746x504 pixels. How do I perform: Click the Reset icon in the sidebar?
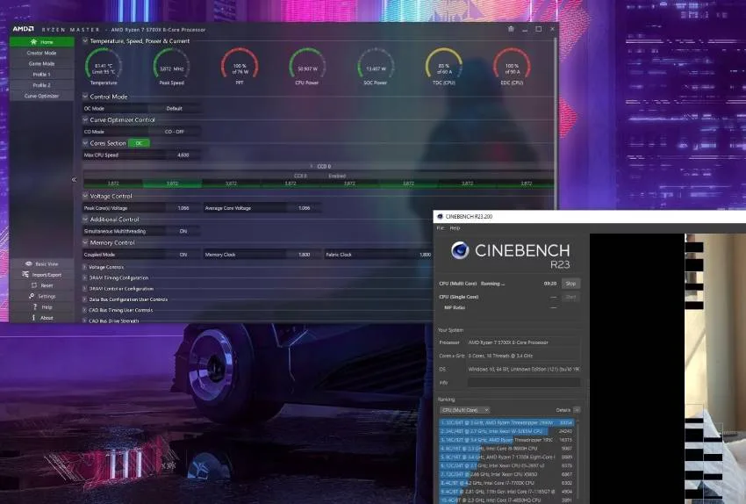(x=33, y=285)
